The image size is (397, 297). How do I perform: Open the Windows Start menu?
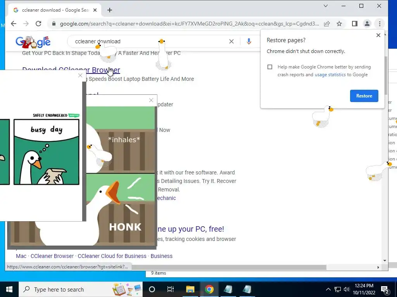9,289
